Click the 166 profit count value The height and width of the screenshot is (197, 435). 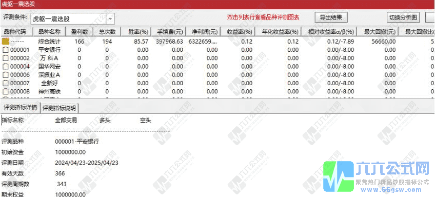(80, 42)
